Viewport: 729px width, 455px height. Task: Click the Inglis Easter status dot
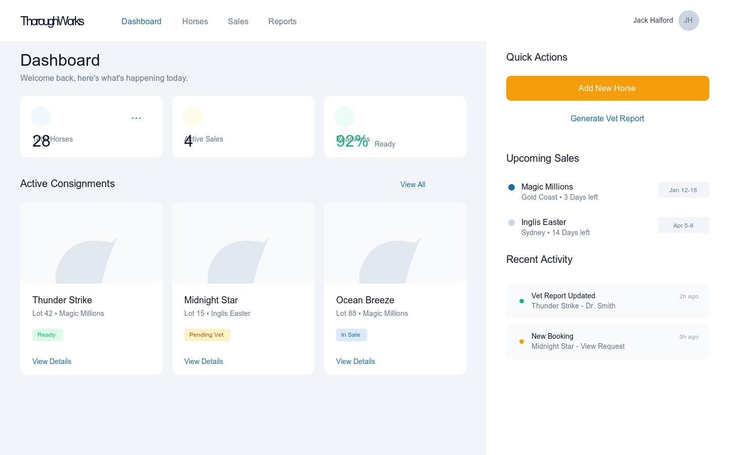click(x=511, y=222)
